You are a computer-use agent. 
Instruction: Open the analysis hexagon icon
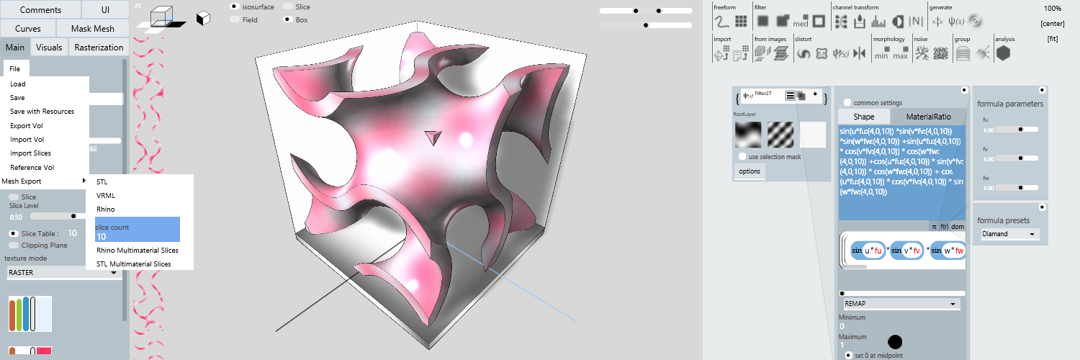click(x=1003, y=53)
